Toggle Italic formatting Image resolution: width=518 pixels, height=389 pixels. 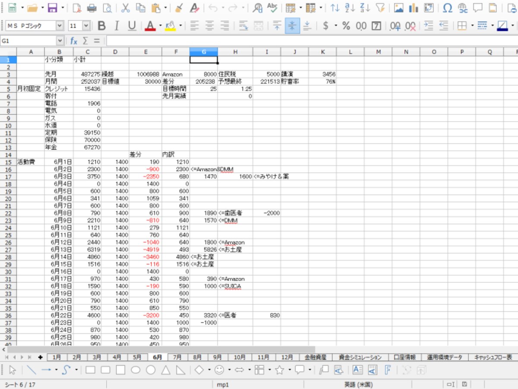pos(117,26)
